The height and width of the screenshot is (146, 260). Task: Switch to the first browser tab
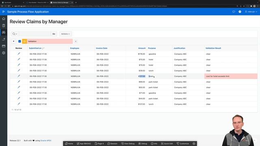coord(13,2)
